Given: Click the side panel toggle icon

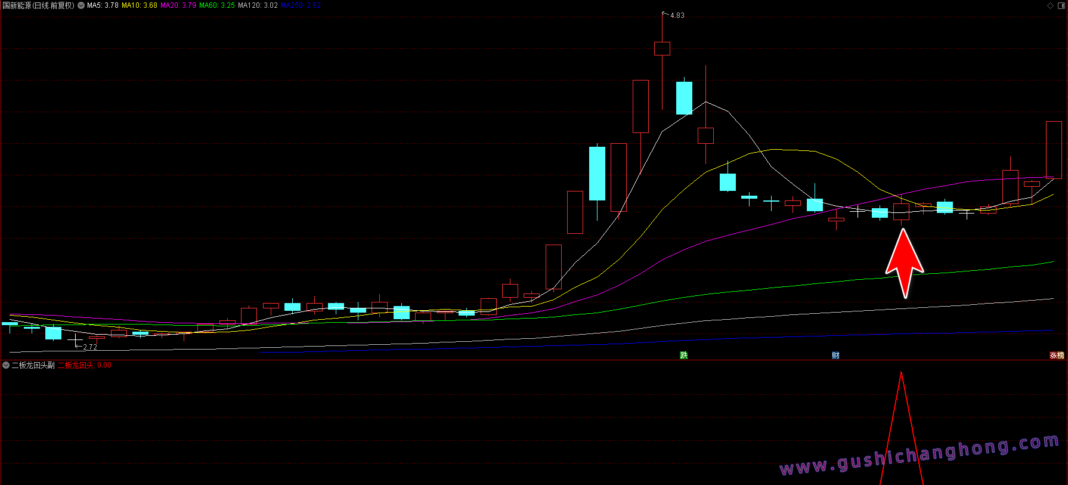Looking at the screenshot, I should (x=1061, y=5).
